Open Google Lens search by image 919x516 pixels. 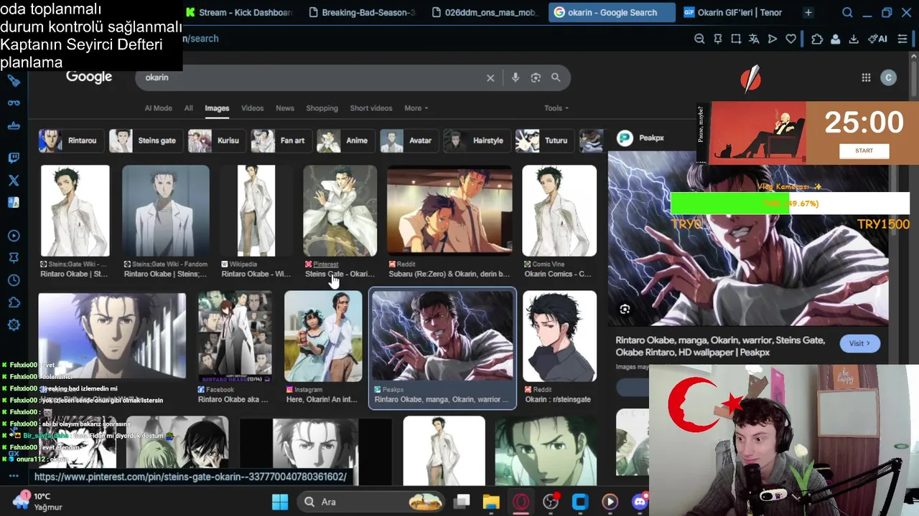pos(536,77)
